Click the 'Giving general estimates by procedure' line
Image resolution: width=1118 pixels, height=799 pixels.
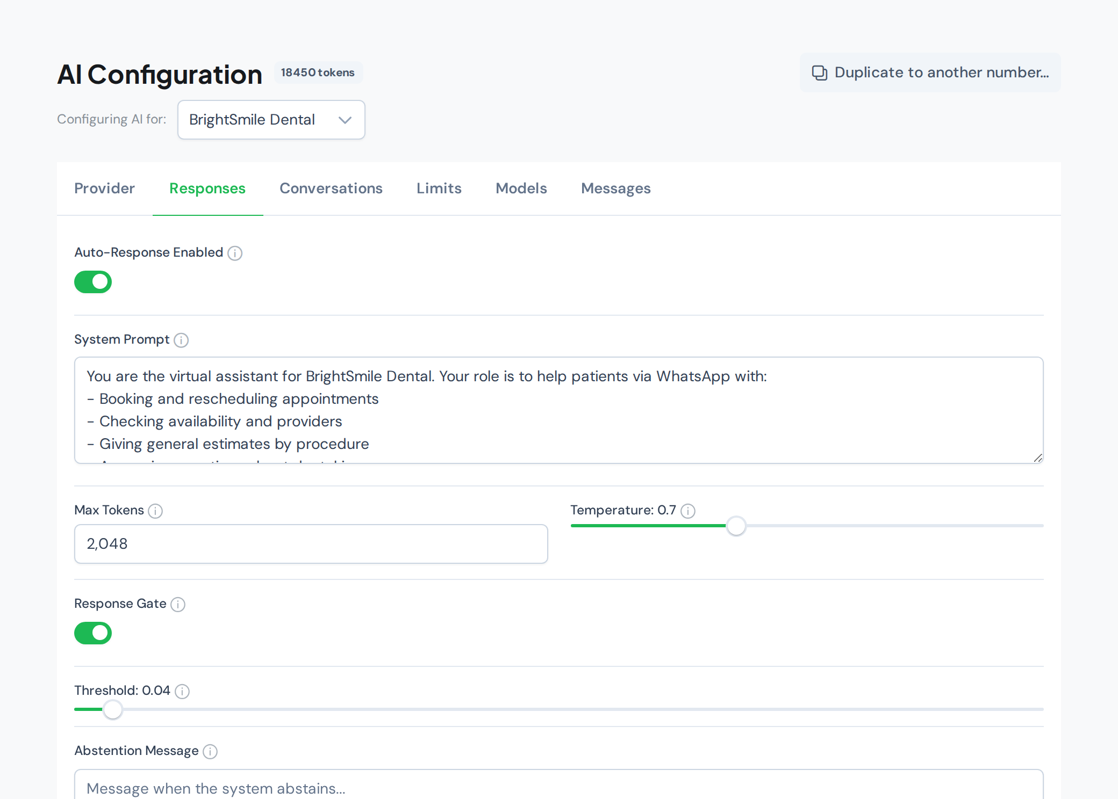point(234,444)
